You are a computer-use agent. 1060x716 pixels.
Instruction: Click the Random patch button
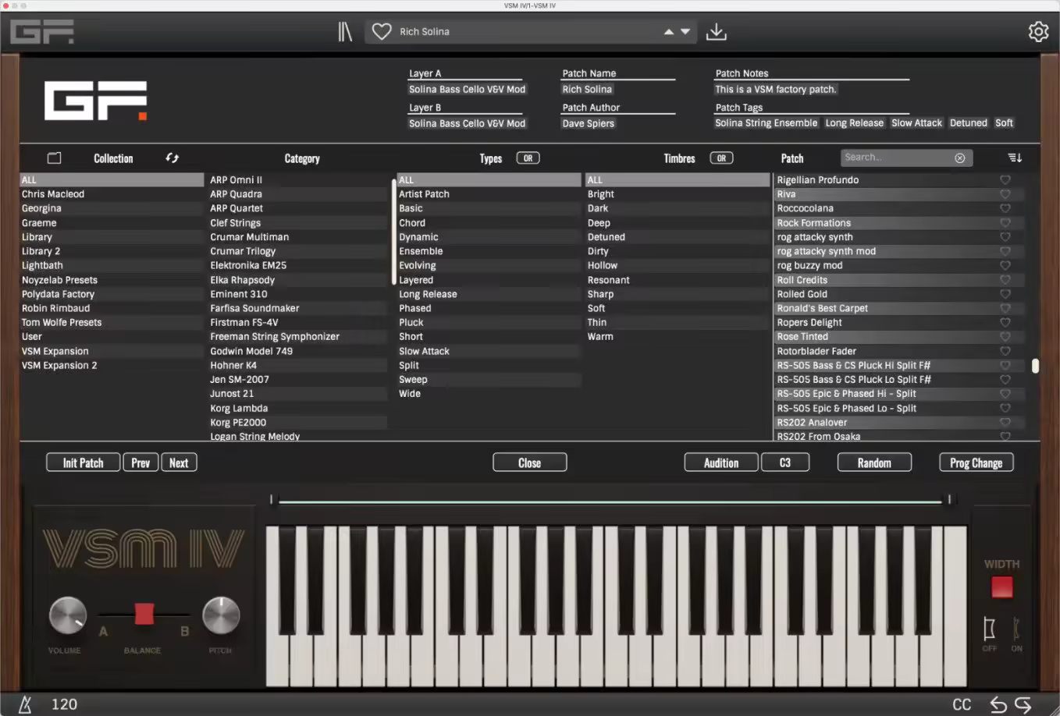pos(874,462)
